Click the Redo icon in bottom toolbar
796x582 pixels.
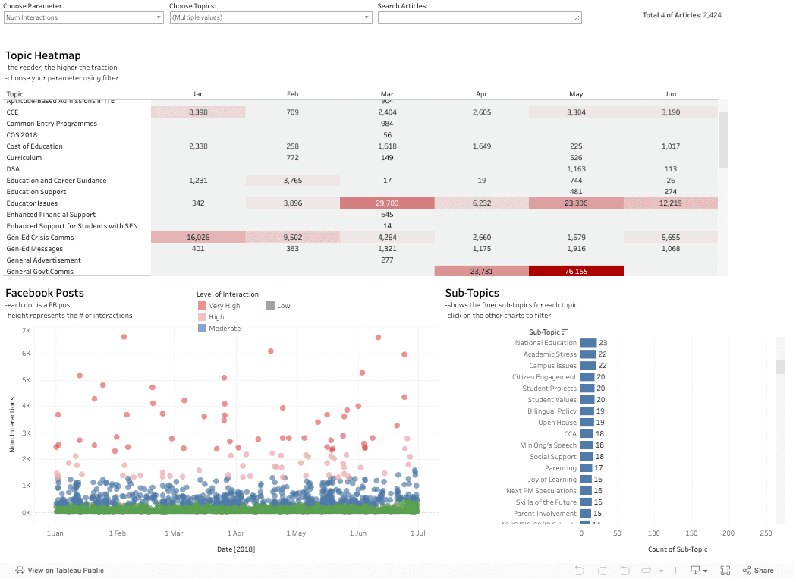click(x=602, y=570)
